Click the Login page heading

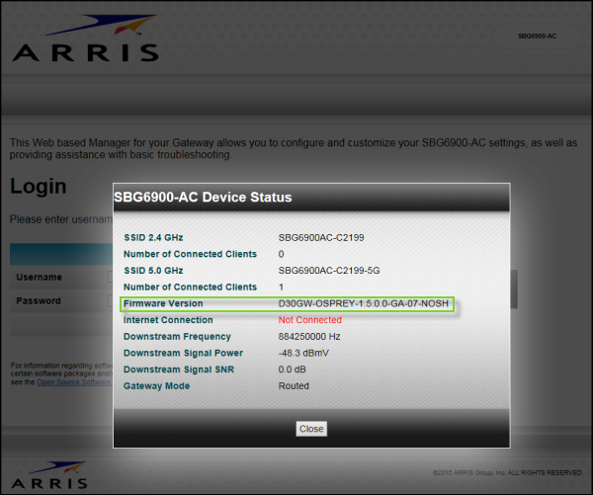(x=39, y=187)
